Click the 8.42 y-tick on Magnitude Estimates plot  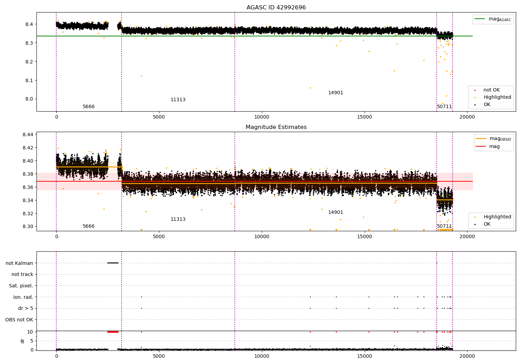tap(28, 148)
